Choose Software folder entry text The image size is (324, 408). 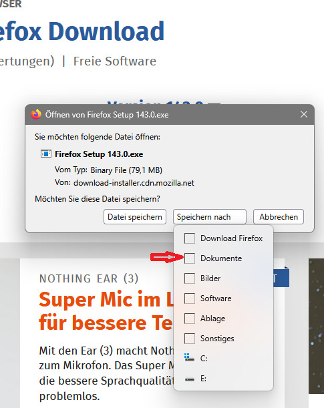click(216, 298)
